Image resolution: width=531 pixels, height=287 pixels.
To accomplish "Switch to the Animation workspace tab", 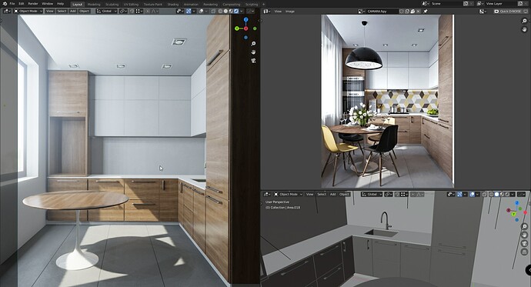I will coord(191,5).
